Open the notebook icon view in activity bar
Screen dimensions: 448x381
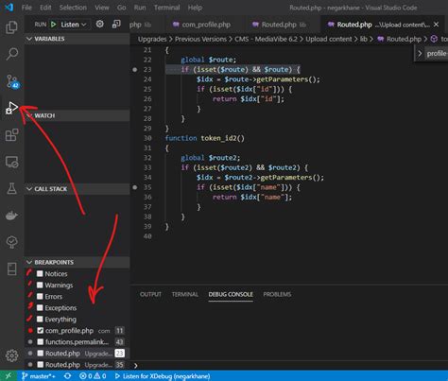(x=11, y=268)
